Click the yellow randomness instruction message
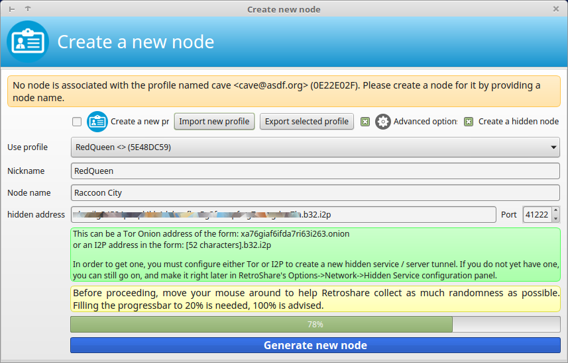This screenshot has width=568, height=363. click(x=315, y=299)
